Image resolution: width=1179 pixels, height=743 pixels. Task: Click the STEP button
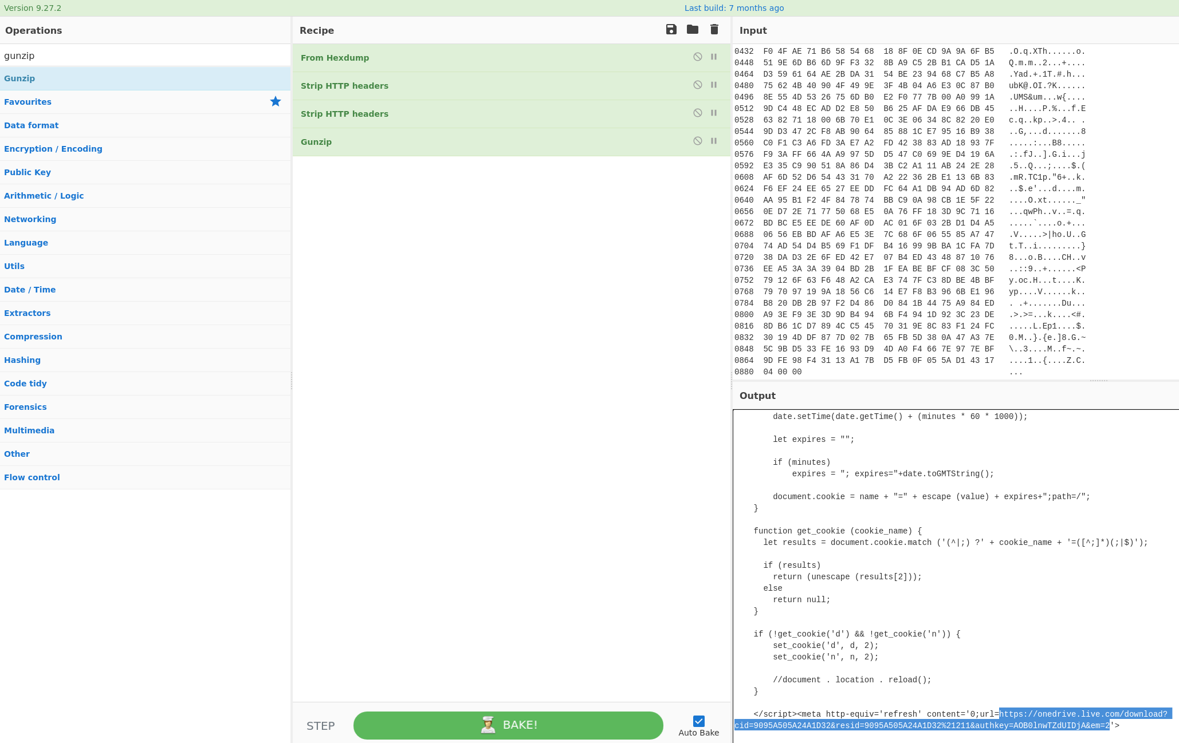[x=320, y=726]
